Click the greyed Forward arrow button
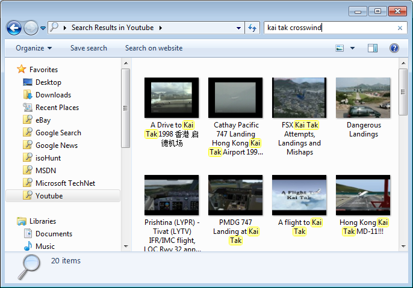 pyautogui.click(x=31, y=28)
